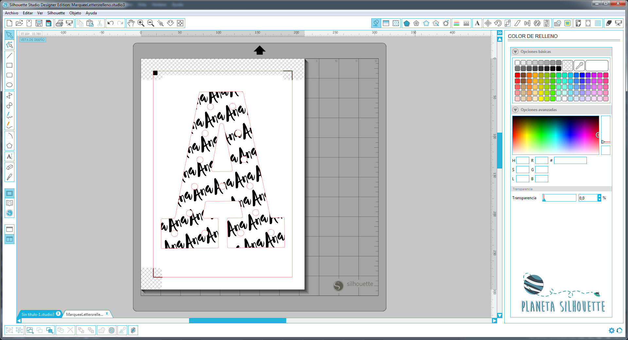Click the vertical scrollbar down arrow
Viewport: 628px width, 340px height.
coord(500,316)
